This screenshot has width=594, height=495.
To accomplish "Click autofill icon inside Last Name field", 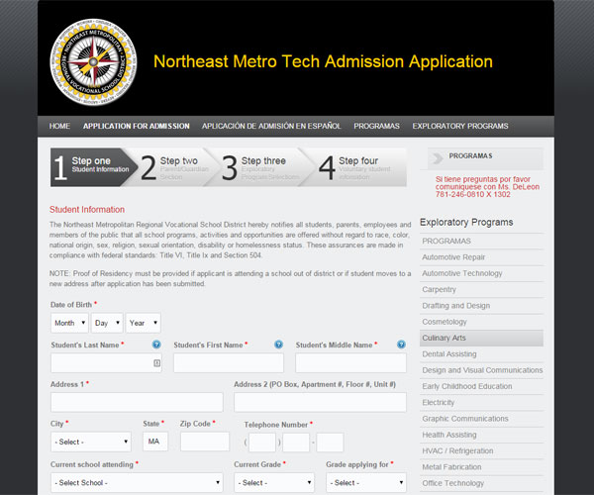I will tap(156, 362).
